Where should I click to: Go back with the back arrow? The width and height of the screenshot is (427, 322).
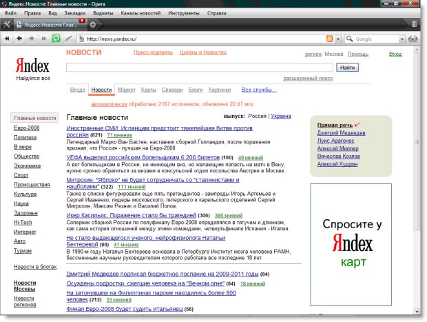point(19,39)
